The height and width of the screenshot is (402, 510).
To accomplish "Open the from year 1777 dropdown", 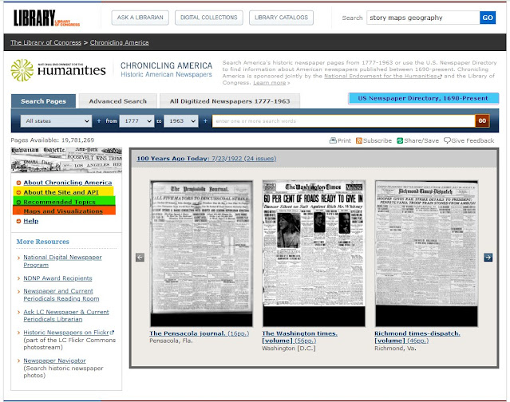I will coord(136,121).
